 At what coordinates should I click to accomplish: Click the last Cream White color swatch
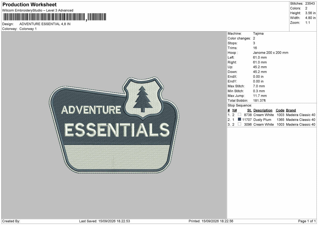click(240, 124)
